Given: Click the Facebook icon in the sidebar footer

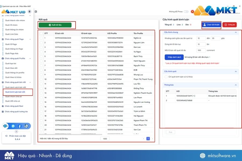Looking at the screenshot, I should point(20,126).
